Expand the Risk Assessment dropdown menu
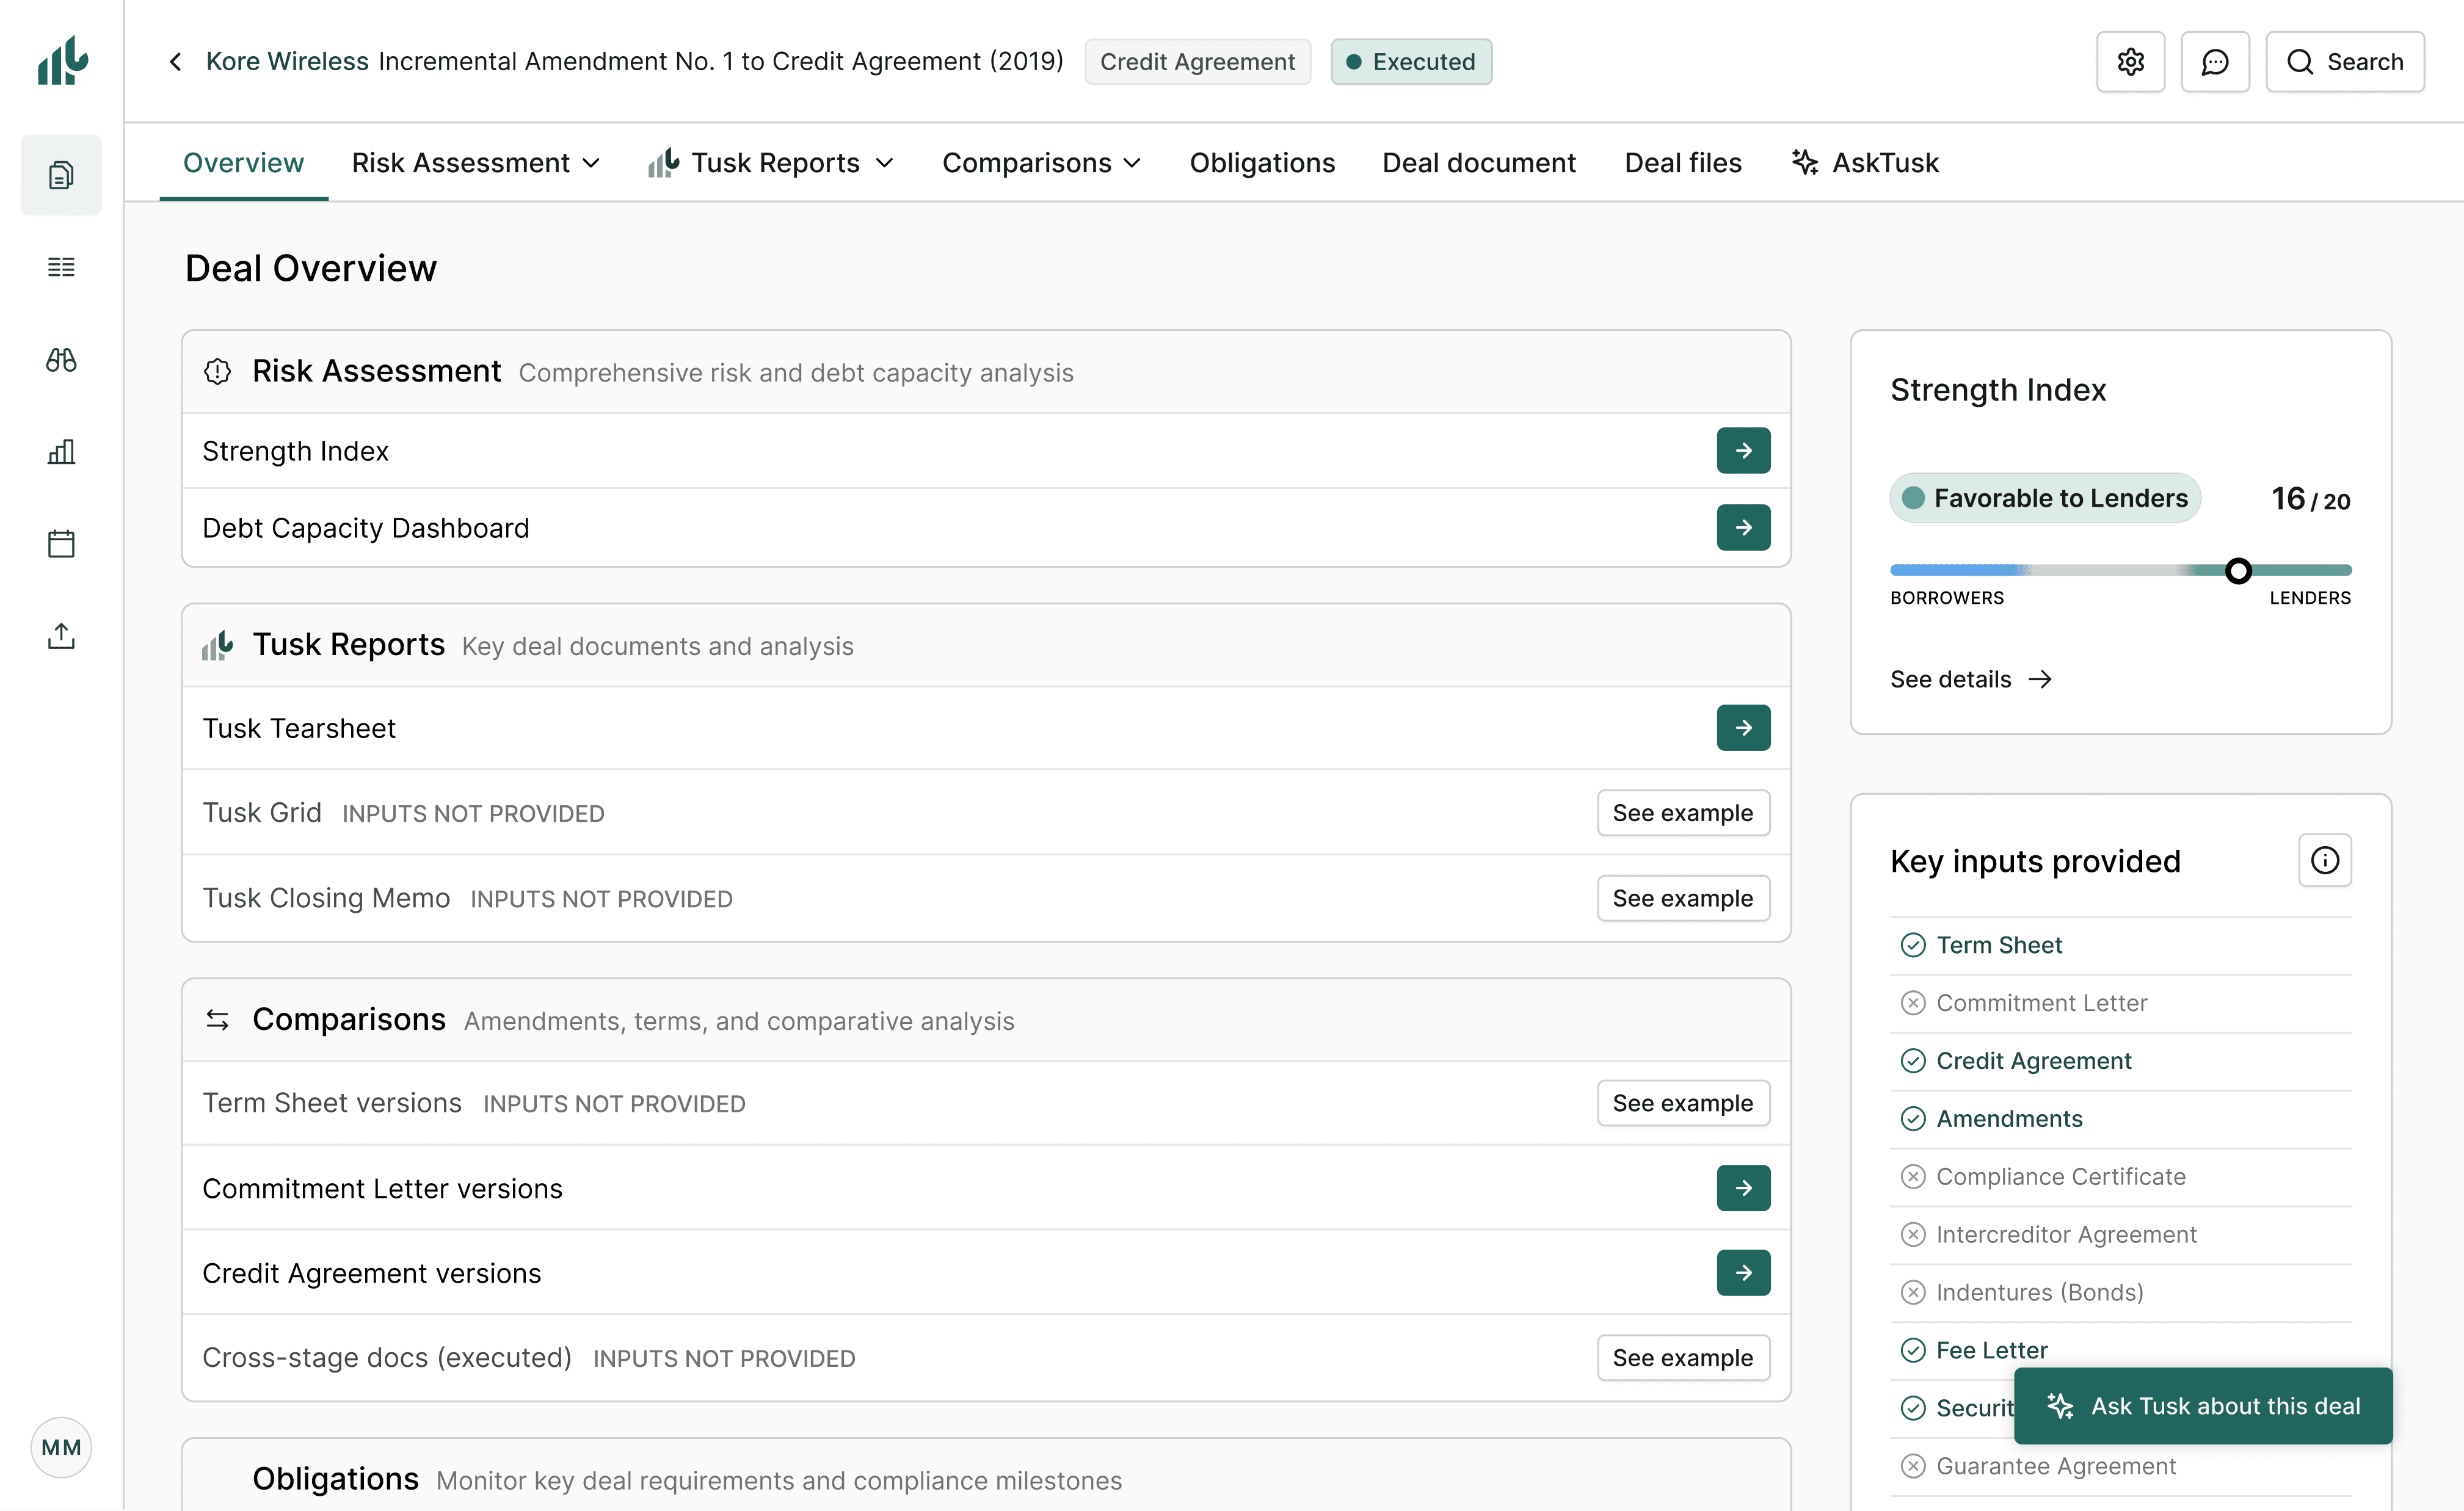This screenshot has width=2464, height=1511. tap(475, 163)
